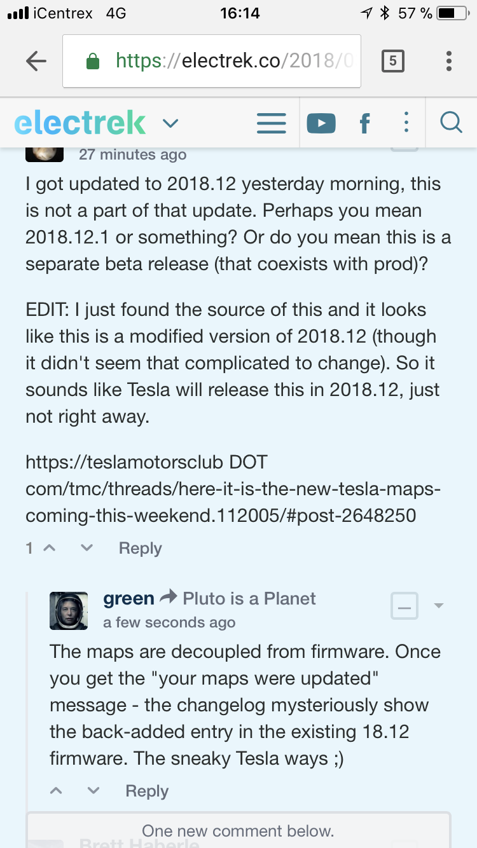This screenshot has height=848, width=477.
Task: Tap the electrek logo
Action: 79,123
